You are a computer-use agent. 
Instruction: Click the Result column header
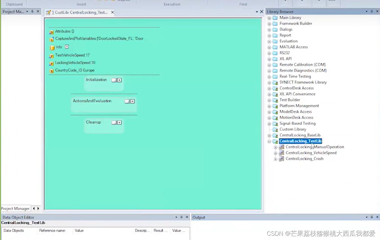point(161,231)
